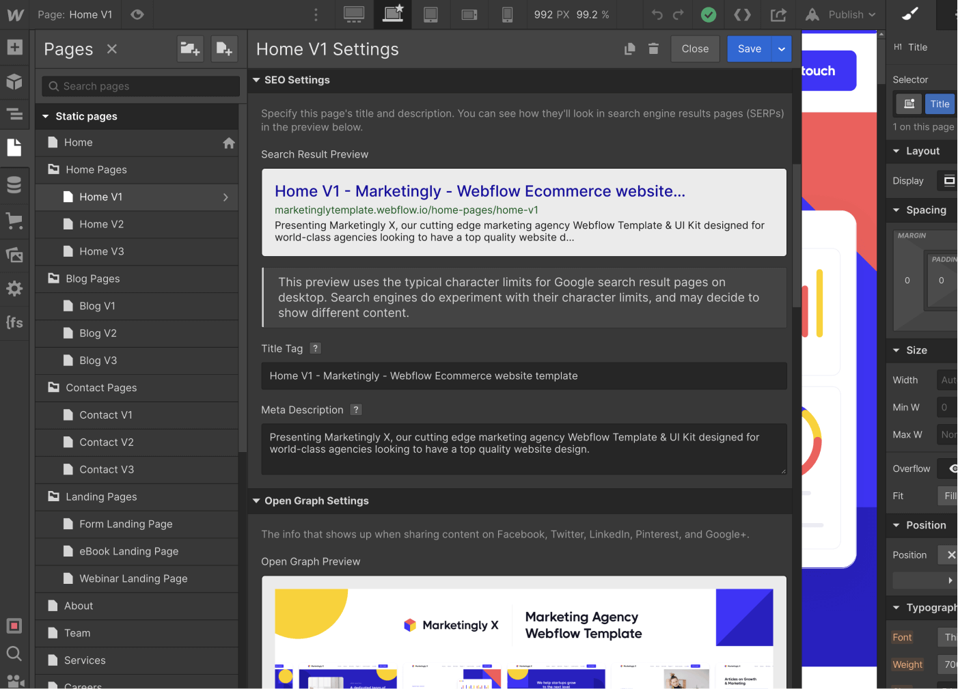Click the Title selector tag
This screenshot has width=958, height=689.
[x=940, y=104]
